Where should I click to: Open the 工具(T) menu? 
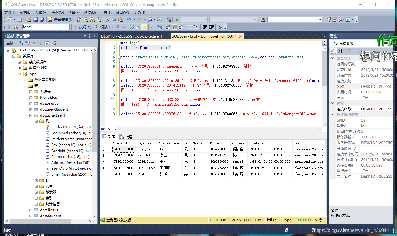pyautogui.click(x=106, y=12)
